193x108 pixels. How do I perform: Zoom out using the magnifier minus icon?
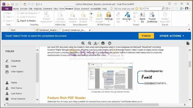coord(90,43)
